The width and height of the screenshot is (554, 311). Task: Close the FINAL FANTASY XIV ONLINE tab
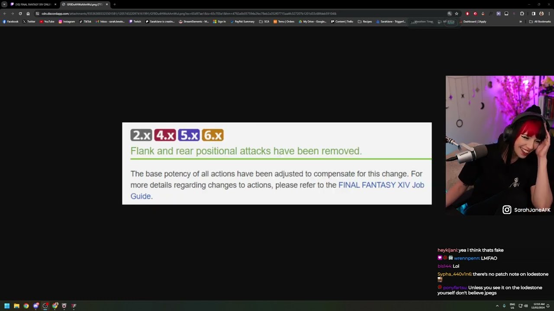pyautogui.click(x=55, y=4)
